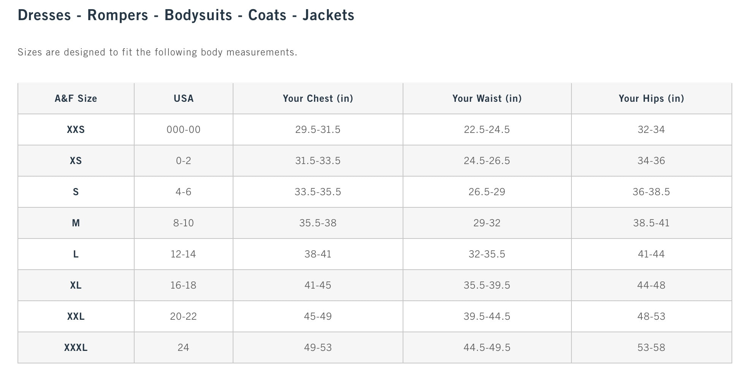This screenshot has width=749, height=379.
Task: Click the S size row label
Action: 76,192
